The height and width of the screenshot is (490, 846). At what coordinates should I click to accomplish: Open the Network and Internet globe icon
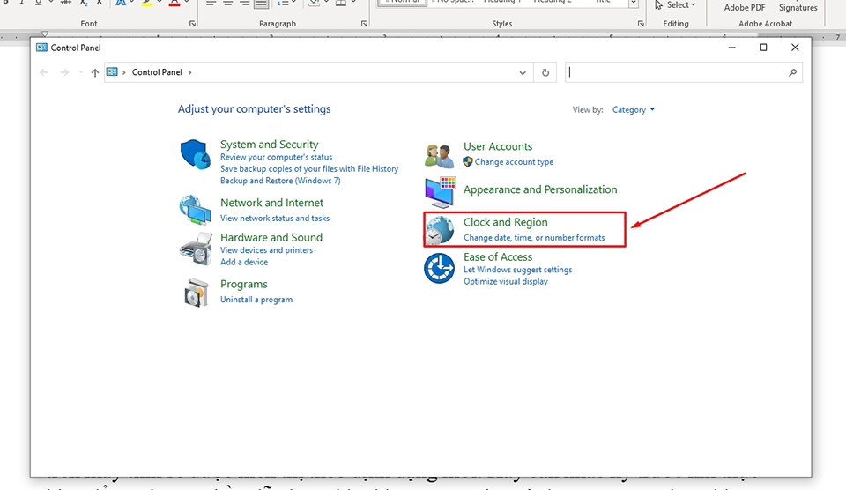click(195, 210)
